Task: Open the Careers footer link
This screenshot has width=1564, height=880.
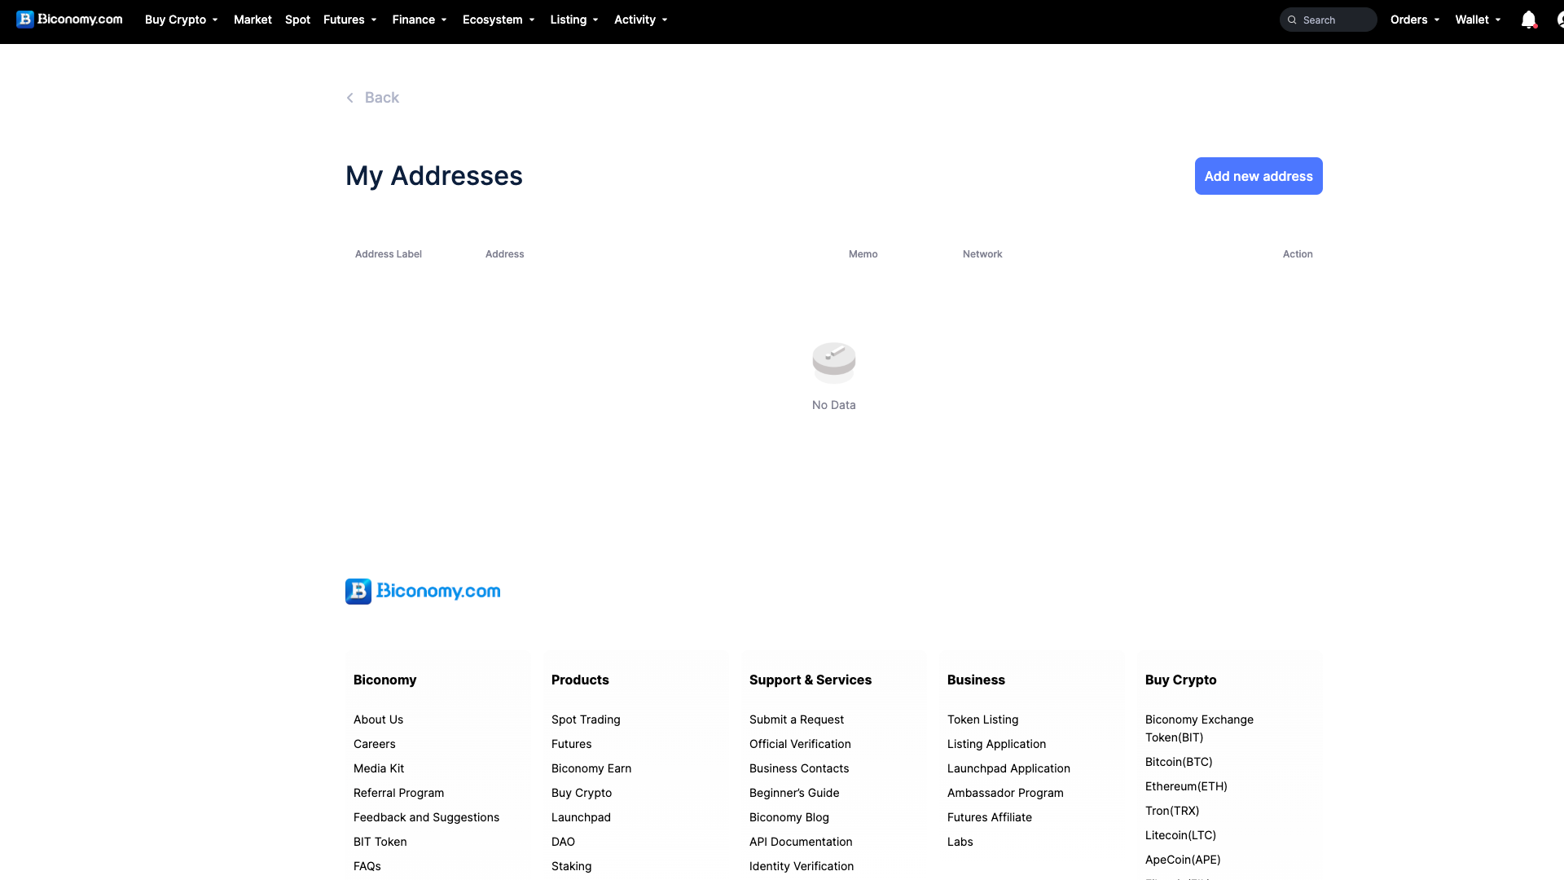Action: (x=375, y=744)
